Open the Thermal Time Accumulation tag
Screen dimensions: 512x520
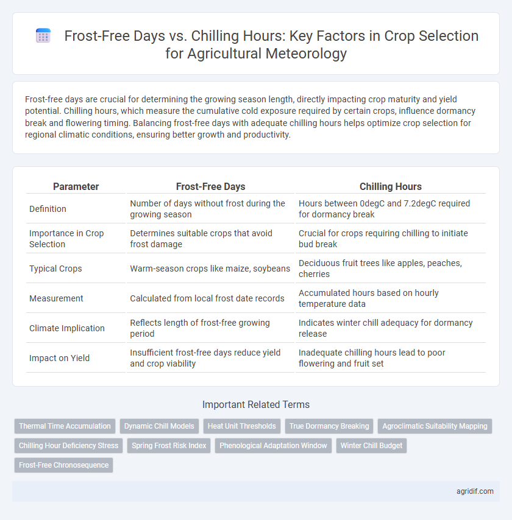[65, 426]
